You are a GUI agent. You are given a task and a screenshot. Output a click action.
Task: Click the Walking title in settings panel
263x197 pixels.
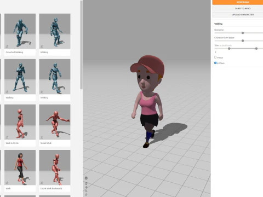[218, 24]
